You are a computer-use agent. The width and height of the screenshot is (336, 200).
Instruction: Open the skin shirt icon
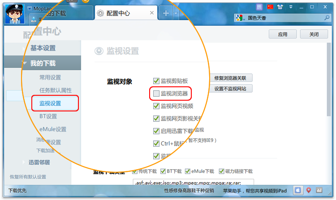(x=280, y=7)
